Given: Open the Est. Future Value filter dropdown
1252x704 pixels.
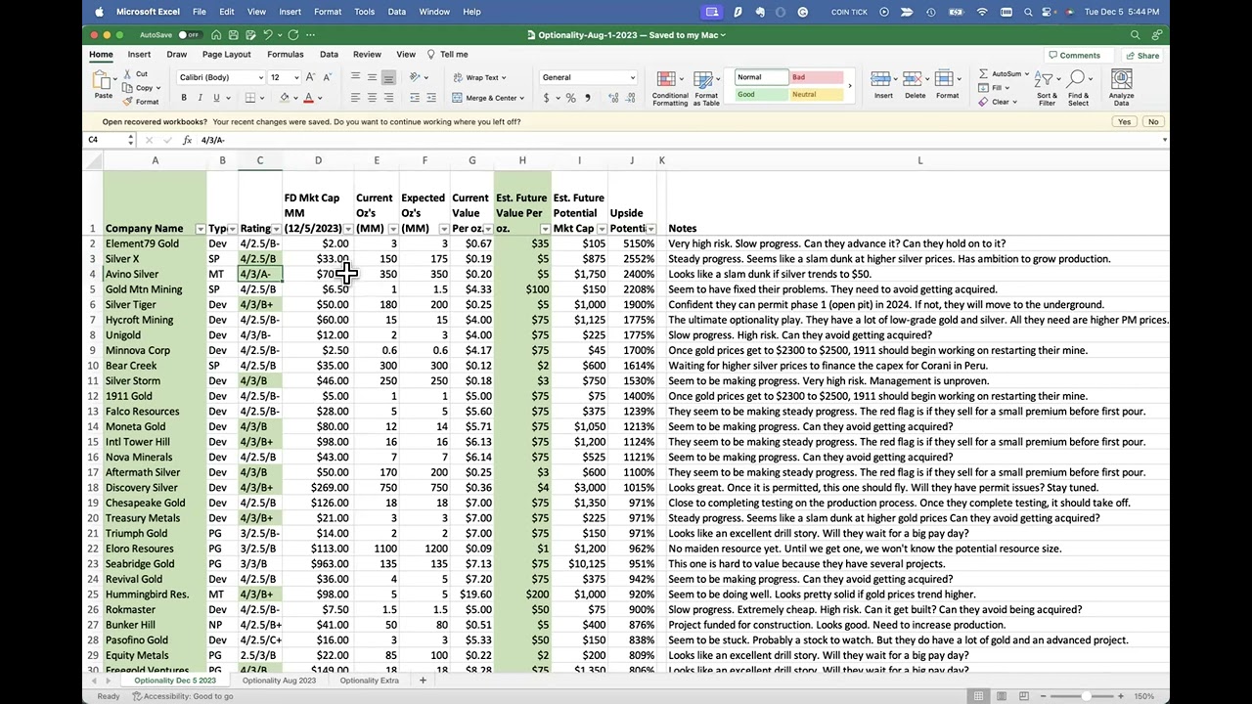Looking at the screenshot, I should (545, 229).
